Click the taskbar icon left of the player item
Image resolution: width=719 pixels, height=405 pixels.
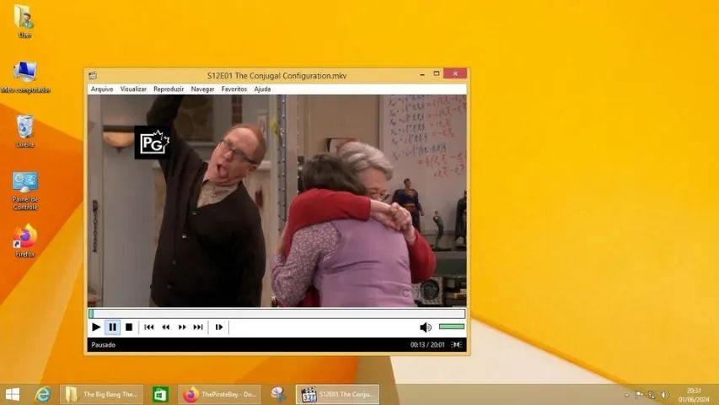[278, 394]
